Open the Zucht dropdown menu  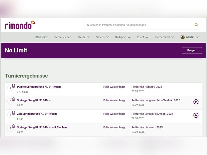coord(142,37)
